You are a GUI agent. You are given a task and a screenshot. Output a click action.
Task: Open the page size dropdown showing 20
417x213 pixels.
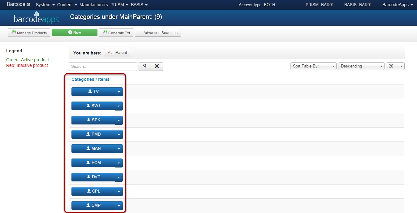coord(395,66)
